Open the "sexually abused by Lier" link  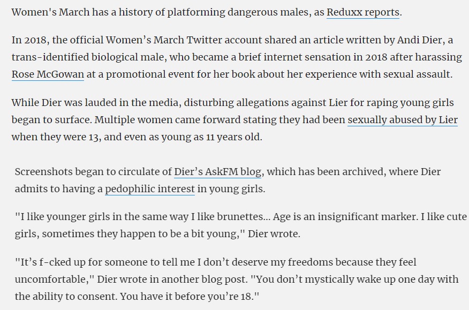click(x=403, y=120)
